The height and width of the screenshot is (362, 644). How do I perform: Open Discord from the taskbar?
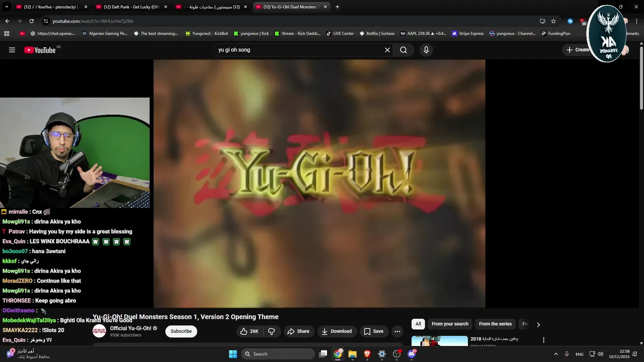tap(412, 354)
